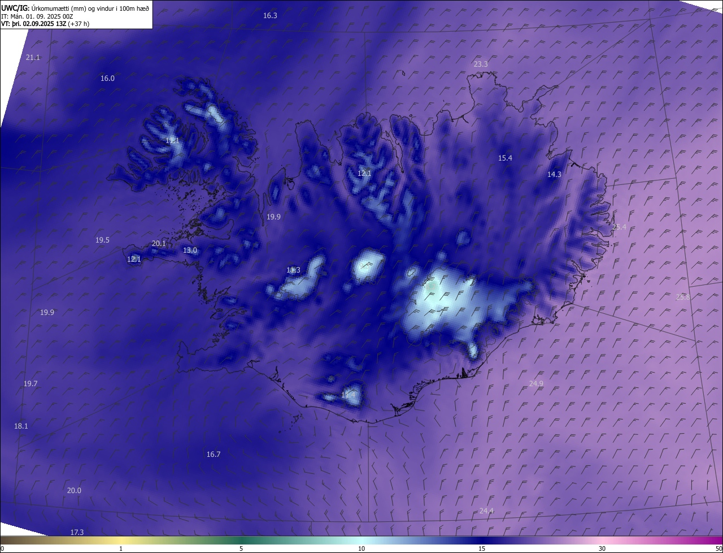723x553 pixels.
Task: Click the 16.3 value on the map
Action: point(270,15)
